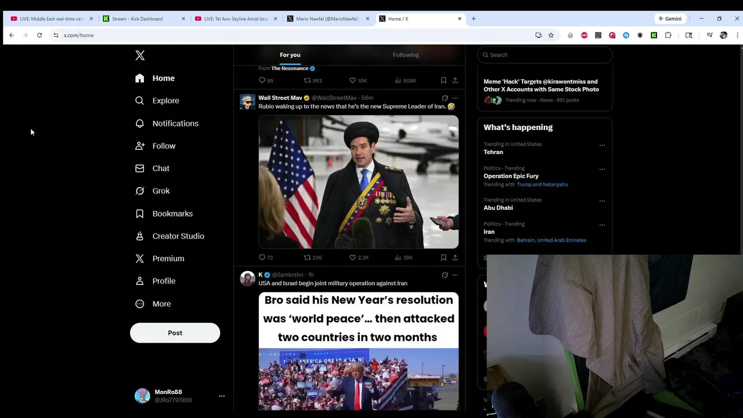Click the llamkrshn profile avatar

tap(248, 279)
